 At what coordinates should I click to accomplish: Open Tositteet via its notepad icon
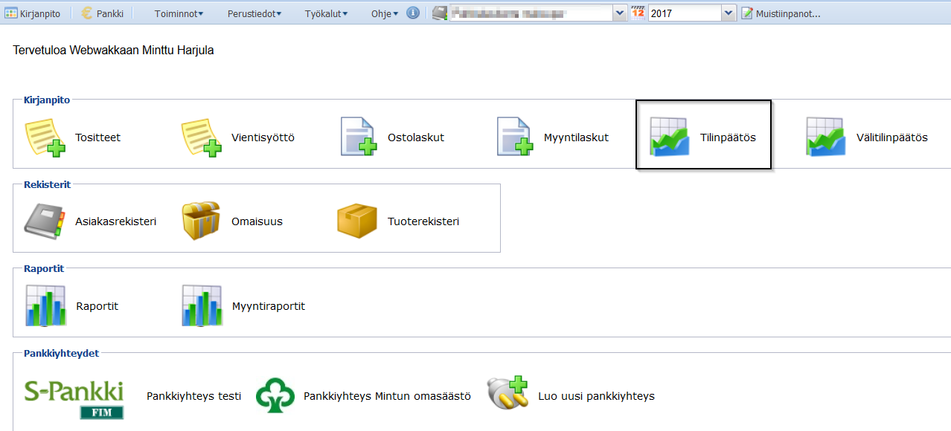(x=45, y=137)
